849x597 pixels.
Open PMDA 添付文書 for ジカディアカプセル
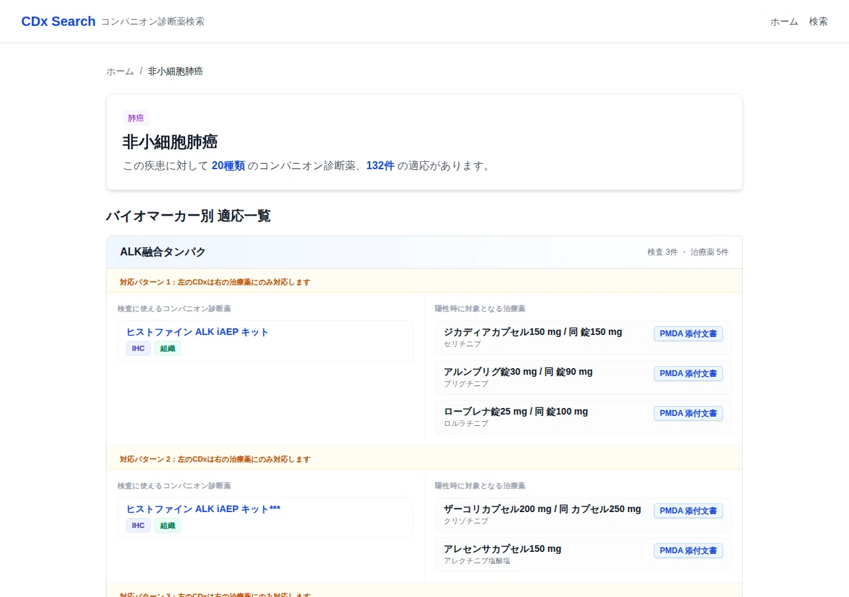tap(688, 334)
